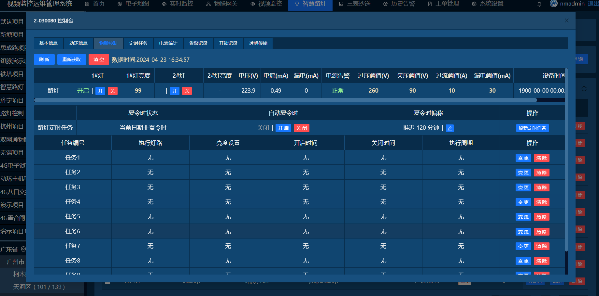Open the 系统设置 gear menu
Image resolution: width=599 pixels, height=296 pixels.
[488, 4]
